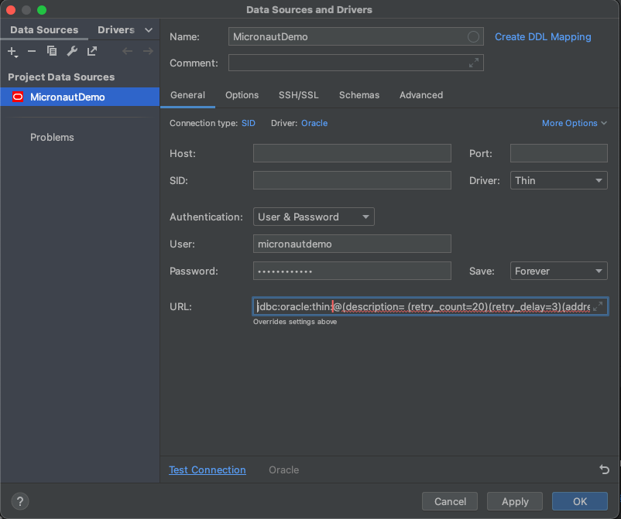The width and height of the screenshot is (621, 519).
Task: Click the Test Connection link
Action: (x=208, y=469)
